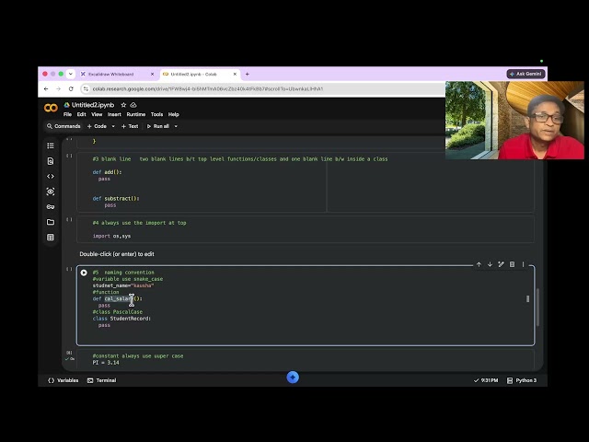Open AI edit wand for cell
Image resolution: width=589 pixels, height=442 pixels.
point(501,264)
